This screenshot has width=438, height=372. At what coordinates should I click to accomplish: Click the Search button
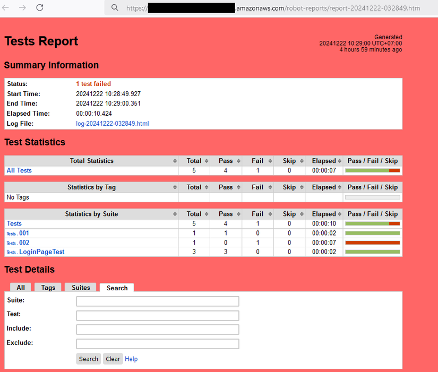(x=88, y=359)
